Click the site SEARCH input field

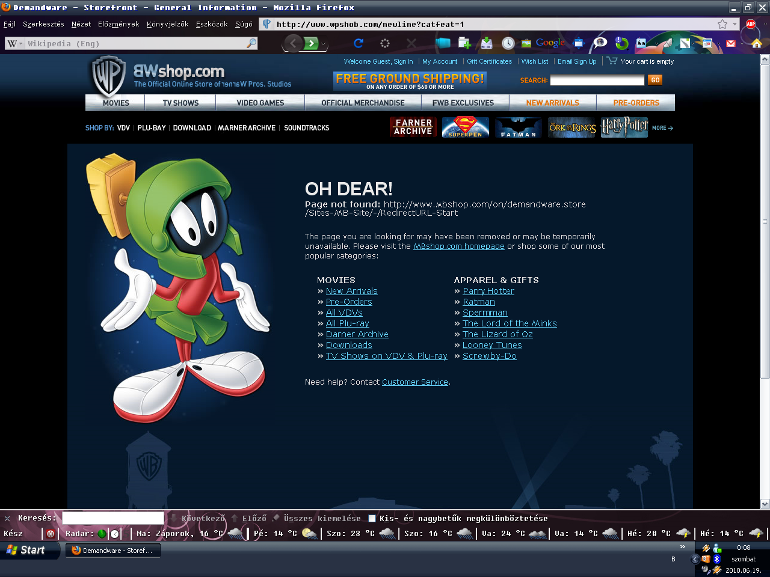click(597, 80)
